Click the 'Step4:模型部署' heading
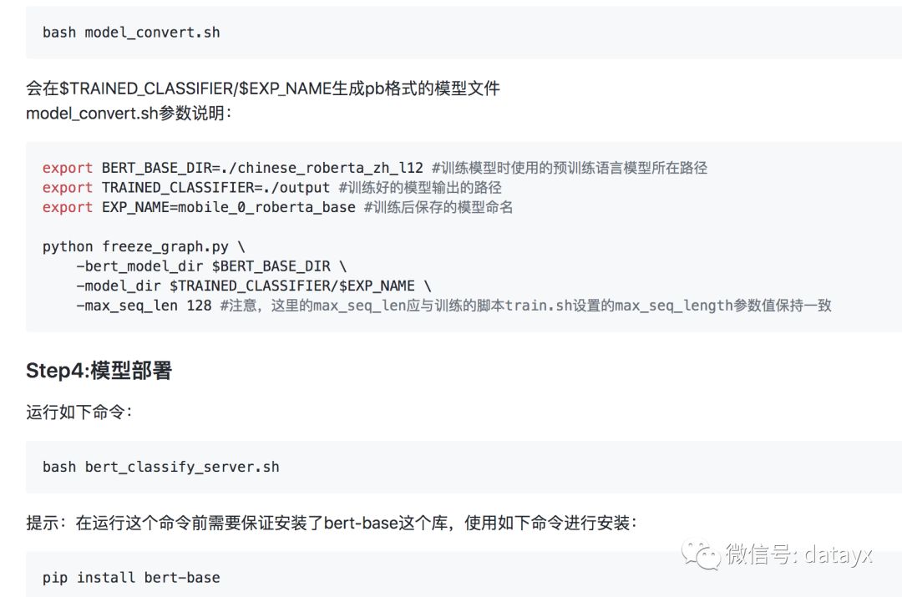Image resolution: width=902 pixels, height=597 pixels. (x=99, y=371)
